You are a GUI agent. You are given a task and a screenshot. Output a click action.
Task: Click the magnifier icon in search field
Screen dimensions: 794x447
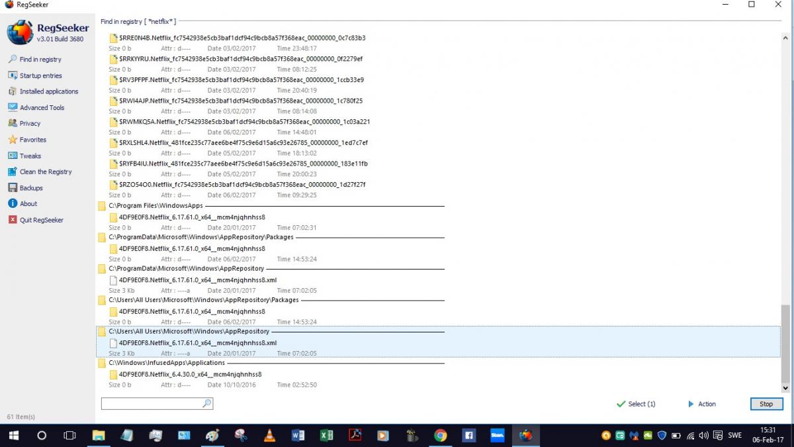(207, 403)
